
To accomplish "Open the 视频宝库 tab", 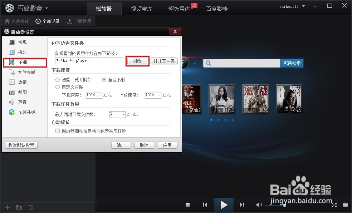I will 141,9.
